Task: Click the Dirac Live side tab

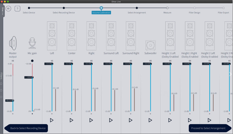Action: point(2,11)
